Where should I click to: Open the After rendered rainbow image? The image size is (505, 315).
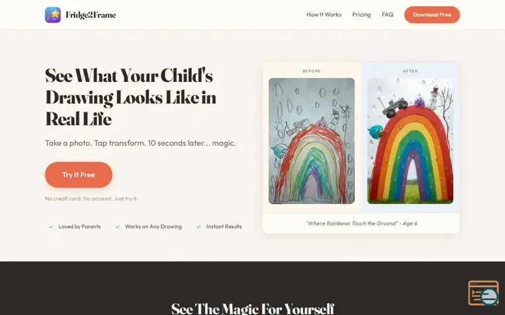[x=410, y=140]
